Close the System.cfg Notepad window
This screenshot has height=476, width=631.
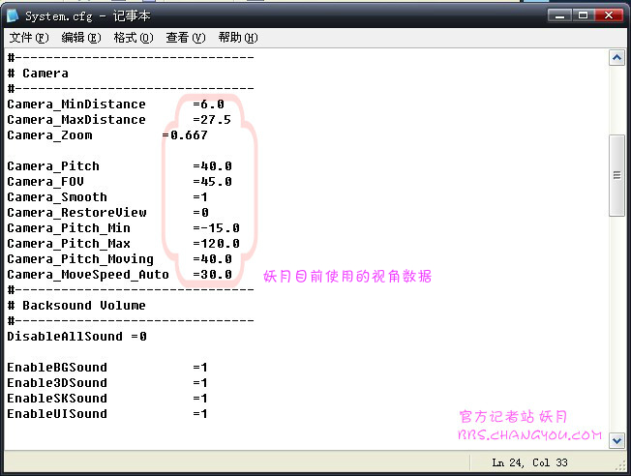(609, 15)
